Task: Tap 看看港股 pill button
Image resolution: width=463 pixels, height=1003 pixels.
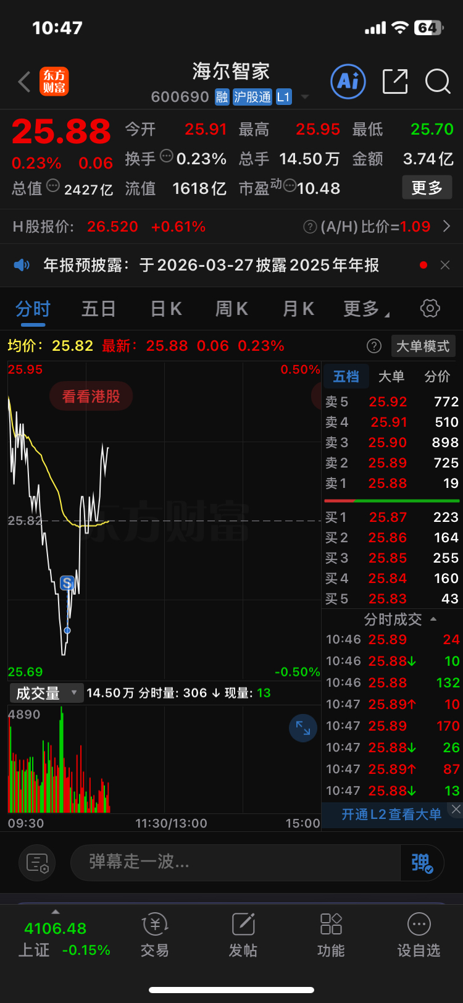Action: [x=91, y=397]
